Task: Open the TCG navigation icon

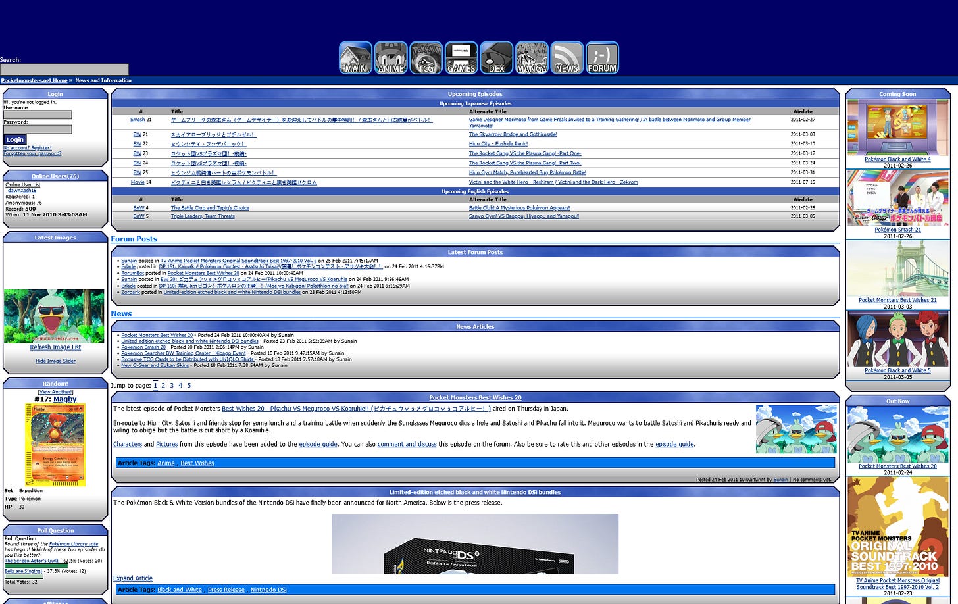Action: point(426,58)
